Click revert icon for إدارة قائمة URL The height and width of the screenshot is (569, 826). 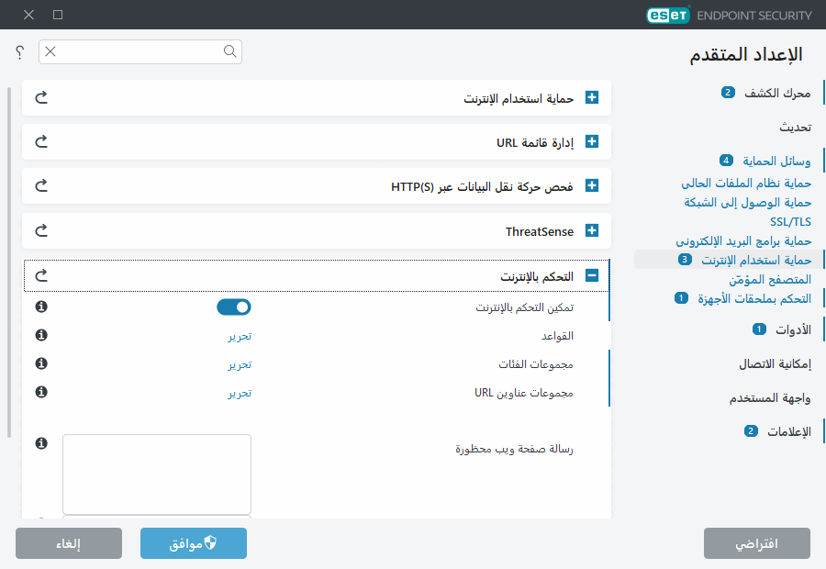point(40,141)
